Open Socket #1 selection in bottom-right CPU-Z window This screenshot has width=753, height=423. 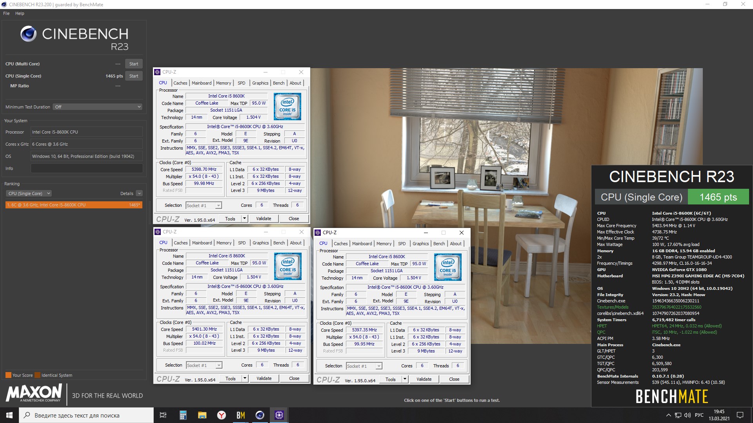(x=364, y=366)
